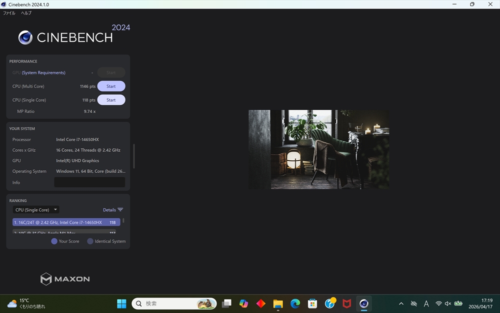Screen dimensions: 500x313
Task: Click the Identical System legend dot
Action: coord(90,241)
